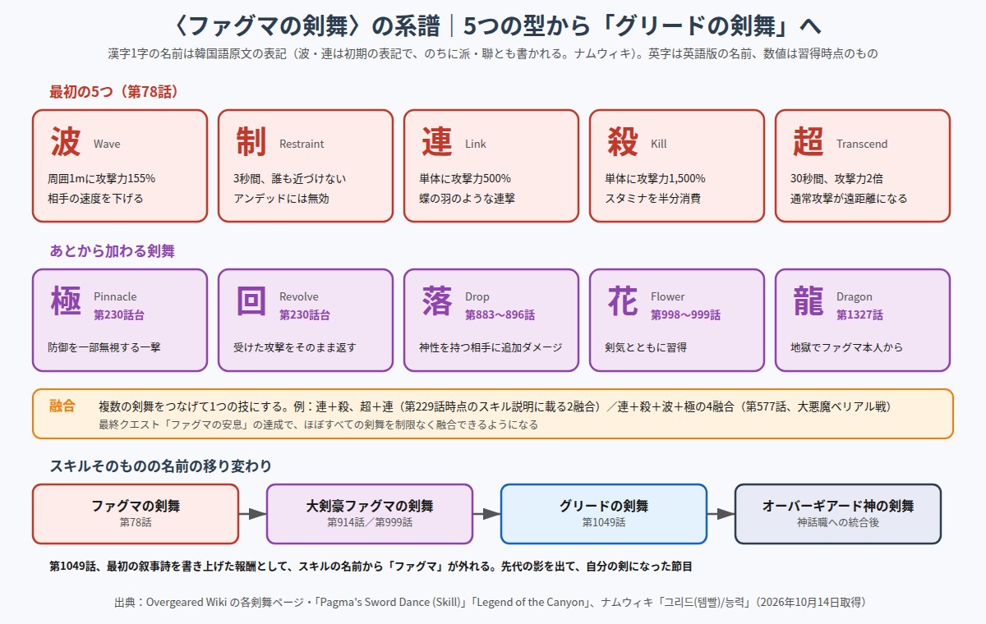
Task: Click the text 蝶の羽のような連撃
Action: click(x=467, y=199)
